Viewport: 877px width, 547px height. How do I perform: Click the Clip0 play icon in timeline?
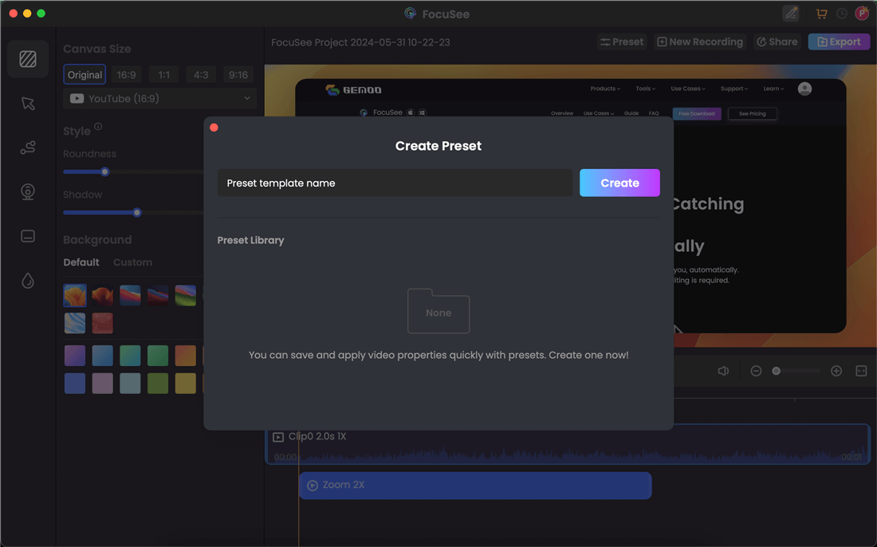[278, 437]
